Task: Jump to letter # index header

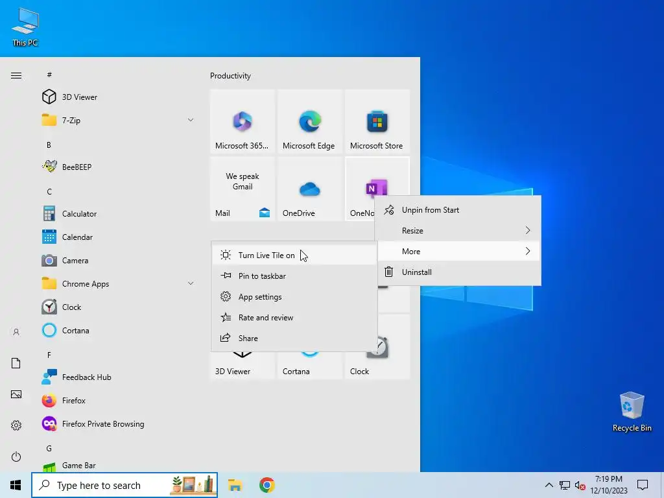Action: pyautogui.click(x=49, y=75)
